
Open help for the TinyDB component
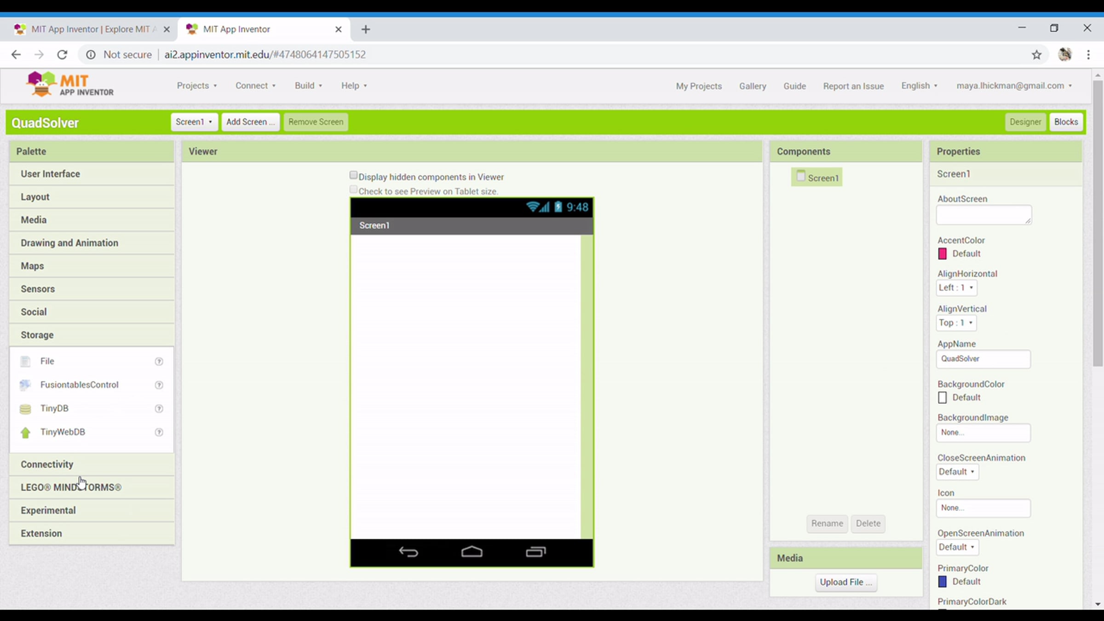[159, 408]
